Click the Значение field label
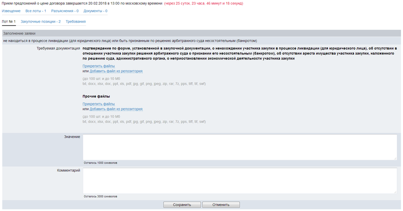This screenshot has width=403, height=211. pyautogui.click(x=72, y=137)
